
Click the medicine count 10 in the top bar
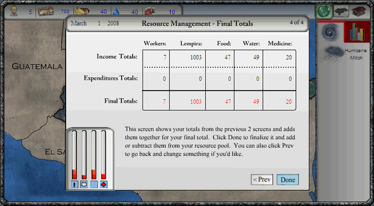172,12
